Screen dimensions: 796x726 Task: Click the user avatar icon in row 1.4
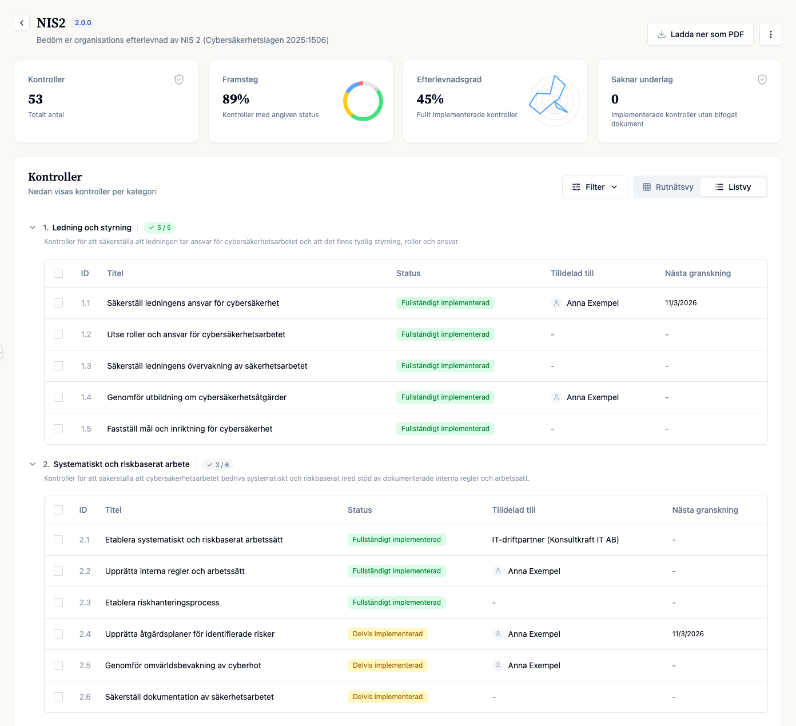556,397
